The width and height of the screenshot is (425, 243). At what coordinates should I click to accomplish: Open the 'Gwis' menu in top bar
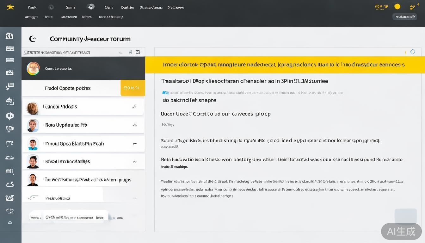point(109,7)
